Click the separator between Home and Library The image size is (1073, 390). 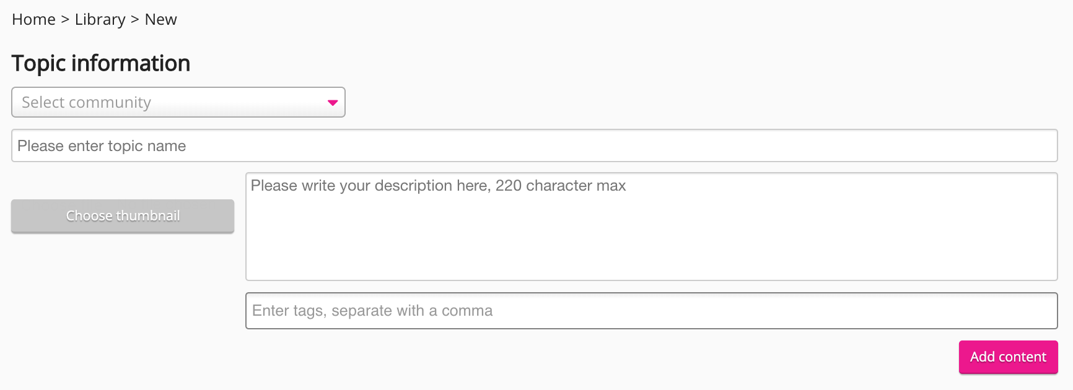pos(65,20)
